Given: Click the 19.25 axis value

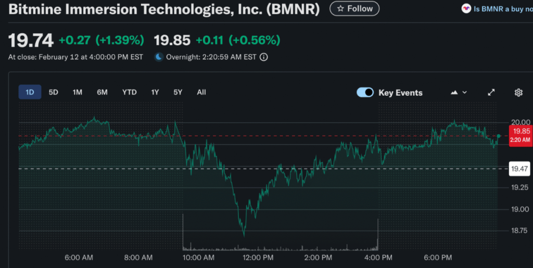Looking at the screenshot, I should (x=520, y=187).
